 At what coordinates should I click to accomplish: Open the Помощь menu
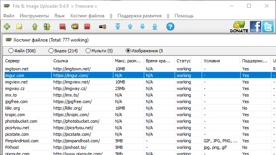[x=184, y=16]
